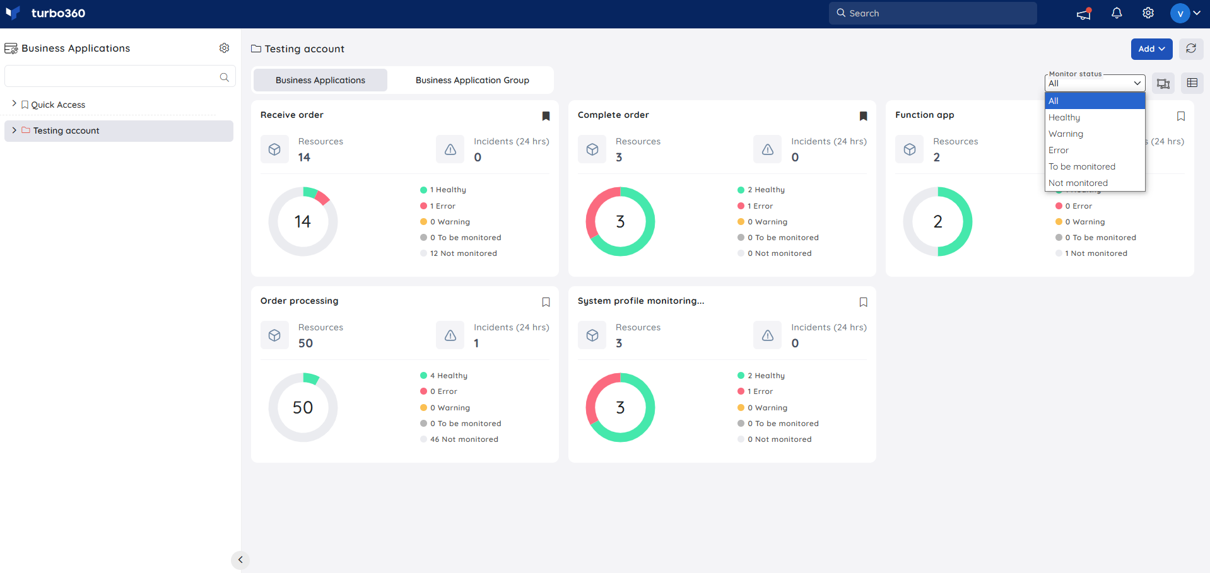This screenshot has width=1210, height=573.
Task: Click Incidents warning icon in Complete order
Action: [x=768, y=149]
